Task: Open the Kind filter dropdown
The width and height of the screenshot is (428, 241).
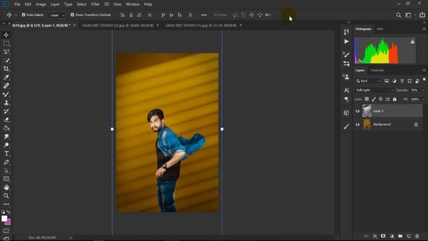Action: pyautogui.click(x=368, y=81)
